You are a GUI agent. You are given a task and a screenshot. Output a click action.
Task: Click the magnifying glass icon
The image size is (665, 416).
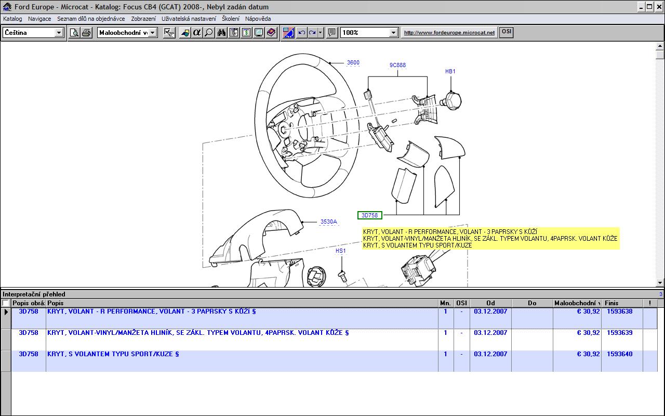click(209, 33)
